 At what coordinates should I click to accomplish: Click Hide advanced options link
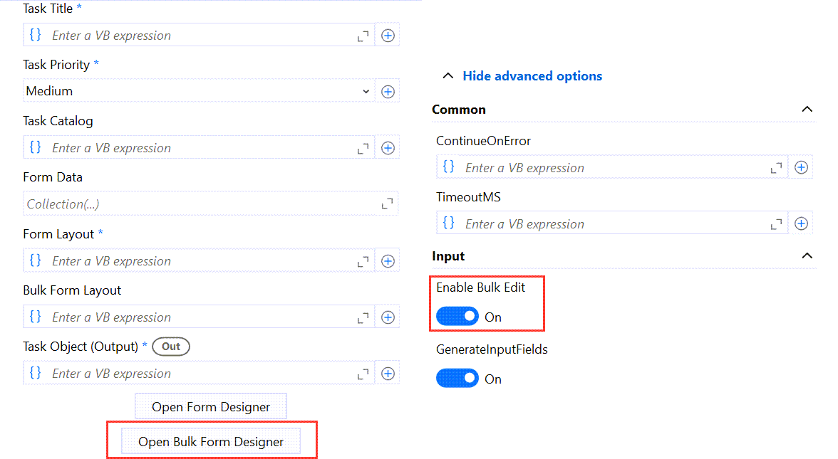(x=532, y=76)
